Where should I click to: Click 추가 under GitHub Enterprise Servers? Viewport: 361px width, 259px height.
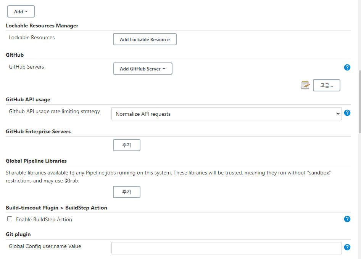pos(127,145)
